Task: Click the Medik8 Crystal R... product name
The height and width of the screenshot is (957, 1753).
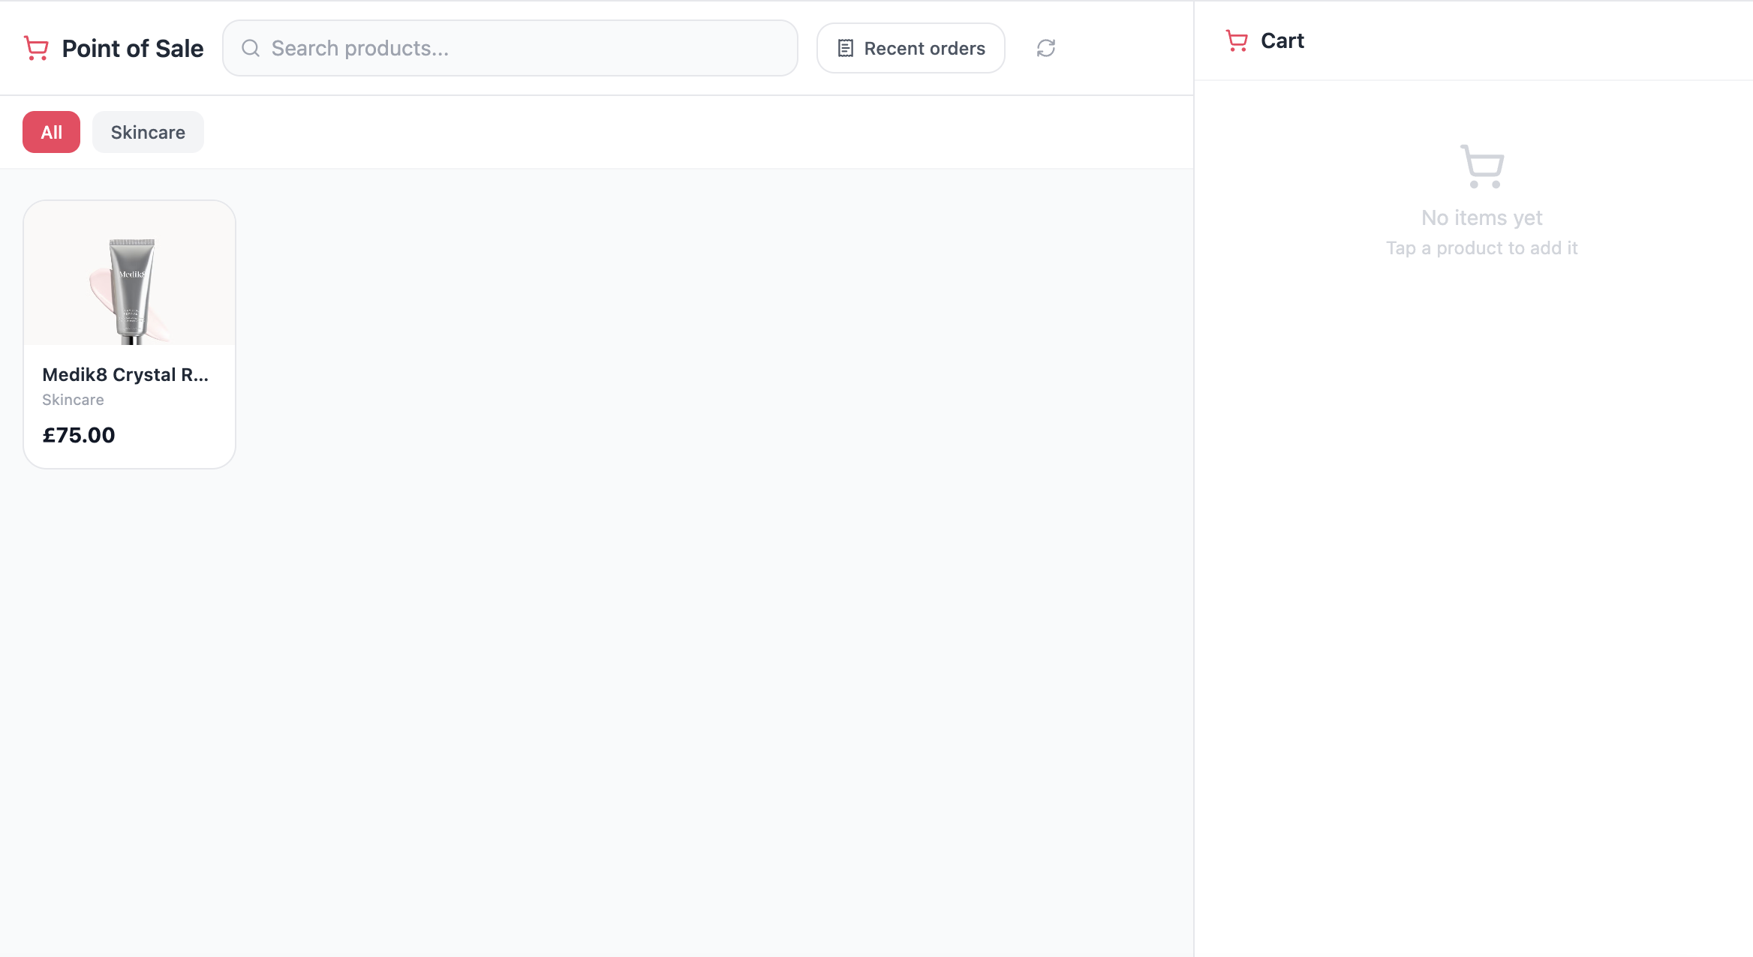Action: tap(125, 374)
